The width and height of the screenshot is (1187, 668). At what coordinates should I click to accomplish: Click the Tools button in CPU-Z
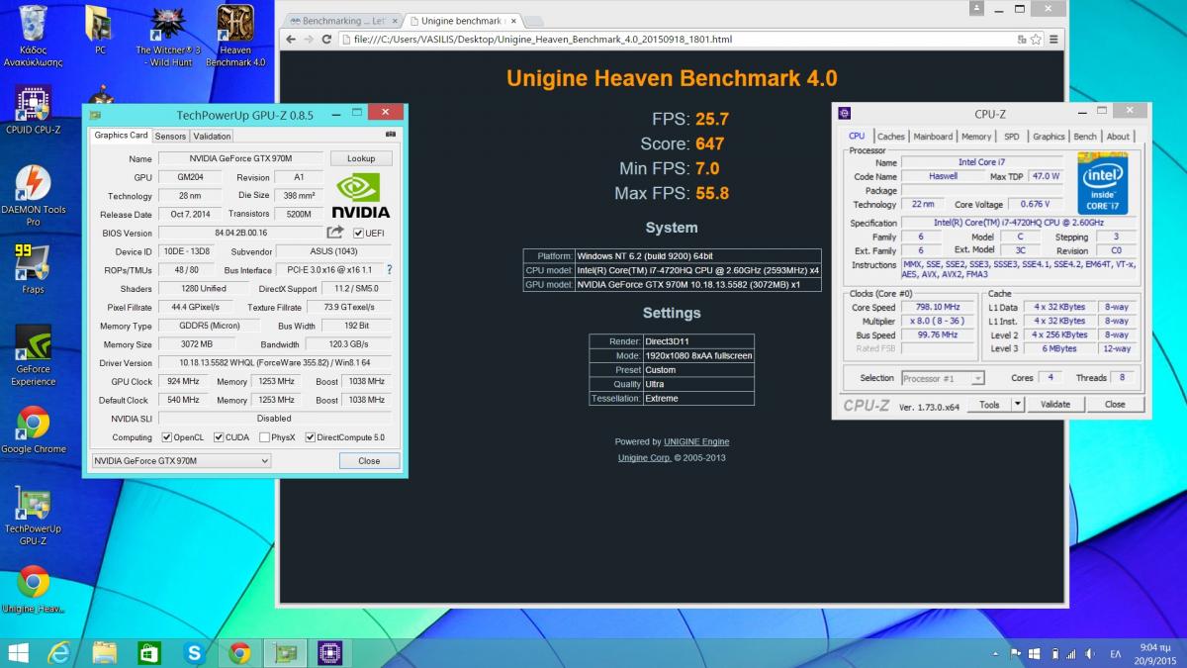click(x=989, y=404)
